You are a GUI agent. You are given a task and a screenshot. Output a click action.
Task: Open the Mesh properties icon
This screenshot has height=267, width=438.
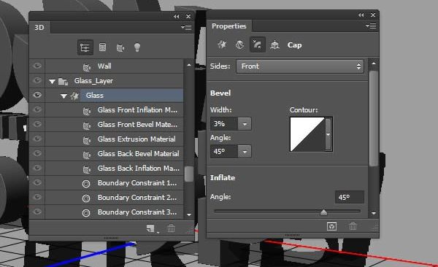[222, 44]
